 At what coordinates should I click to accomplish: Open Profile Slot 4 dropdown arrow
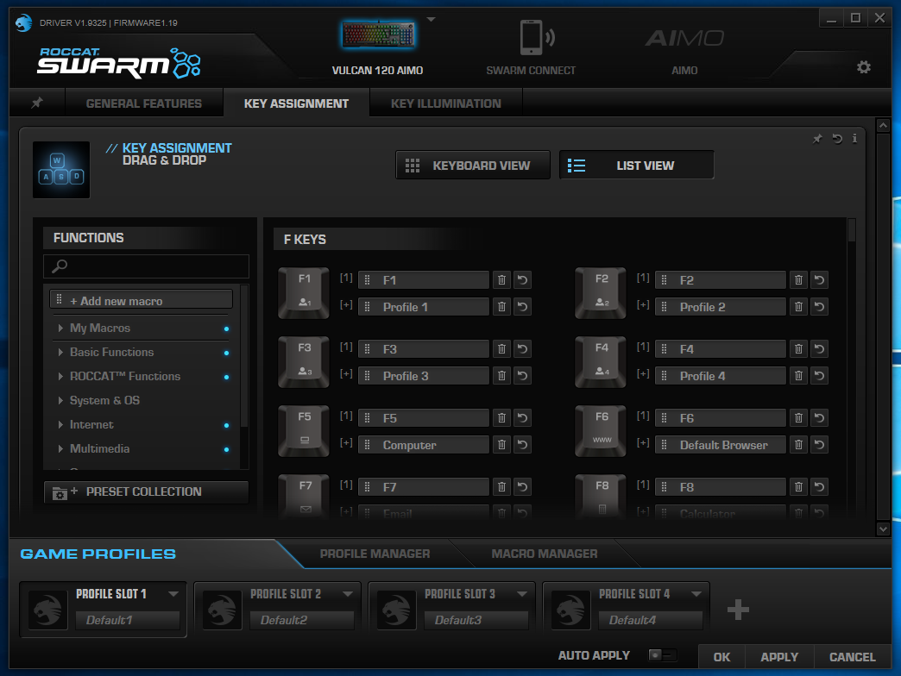[696, 593]
